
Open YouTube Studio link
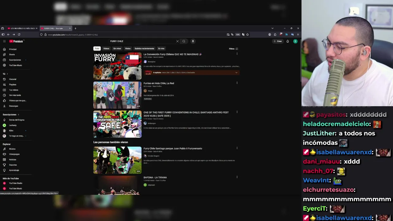(x=15, y=183)
